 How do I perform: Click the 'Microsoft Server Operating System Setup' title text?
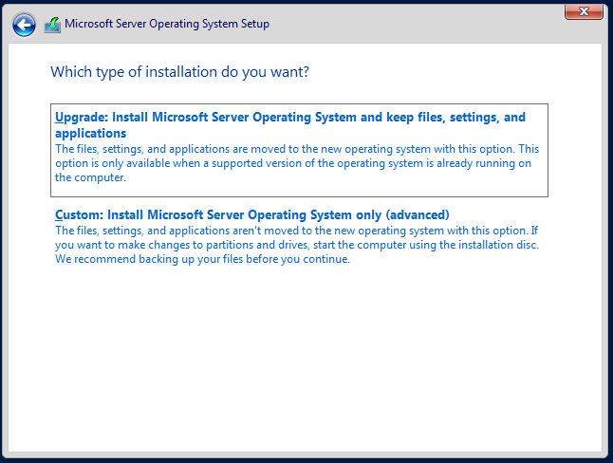point(167,24)
